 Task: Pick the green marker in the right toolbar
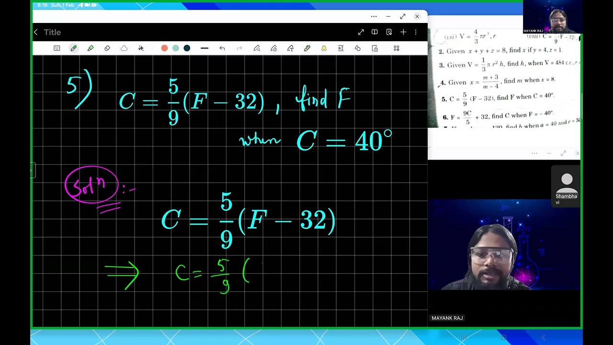307,48
